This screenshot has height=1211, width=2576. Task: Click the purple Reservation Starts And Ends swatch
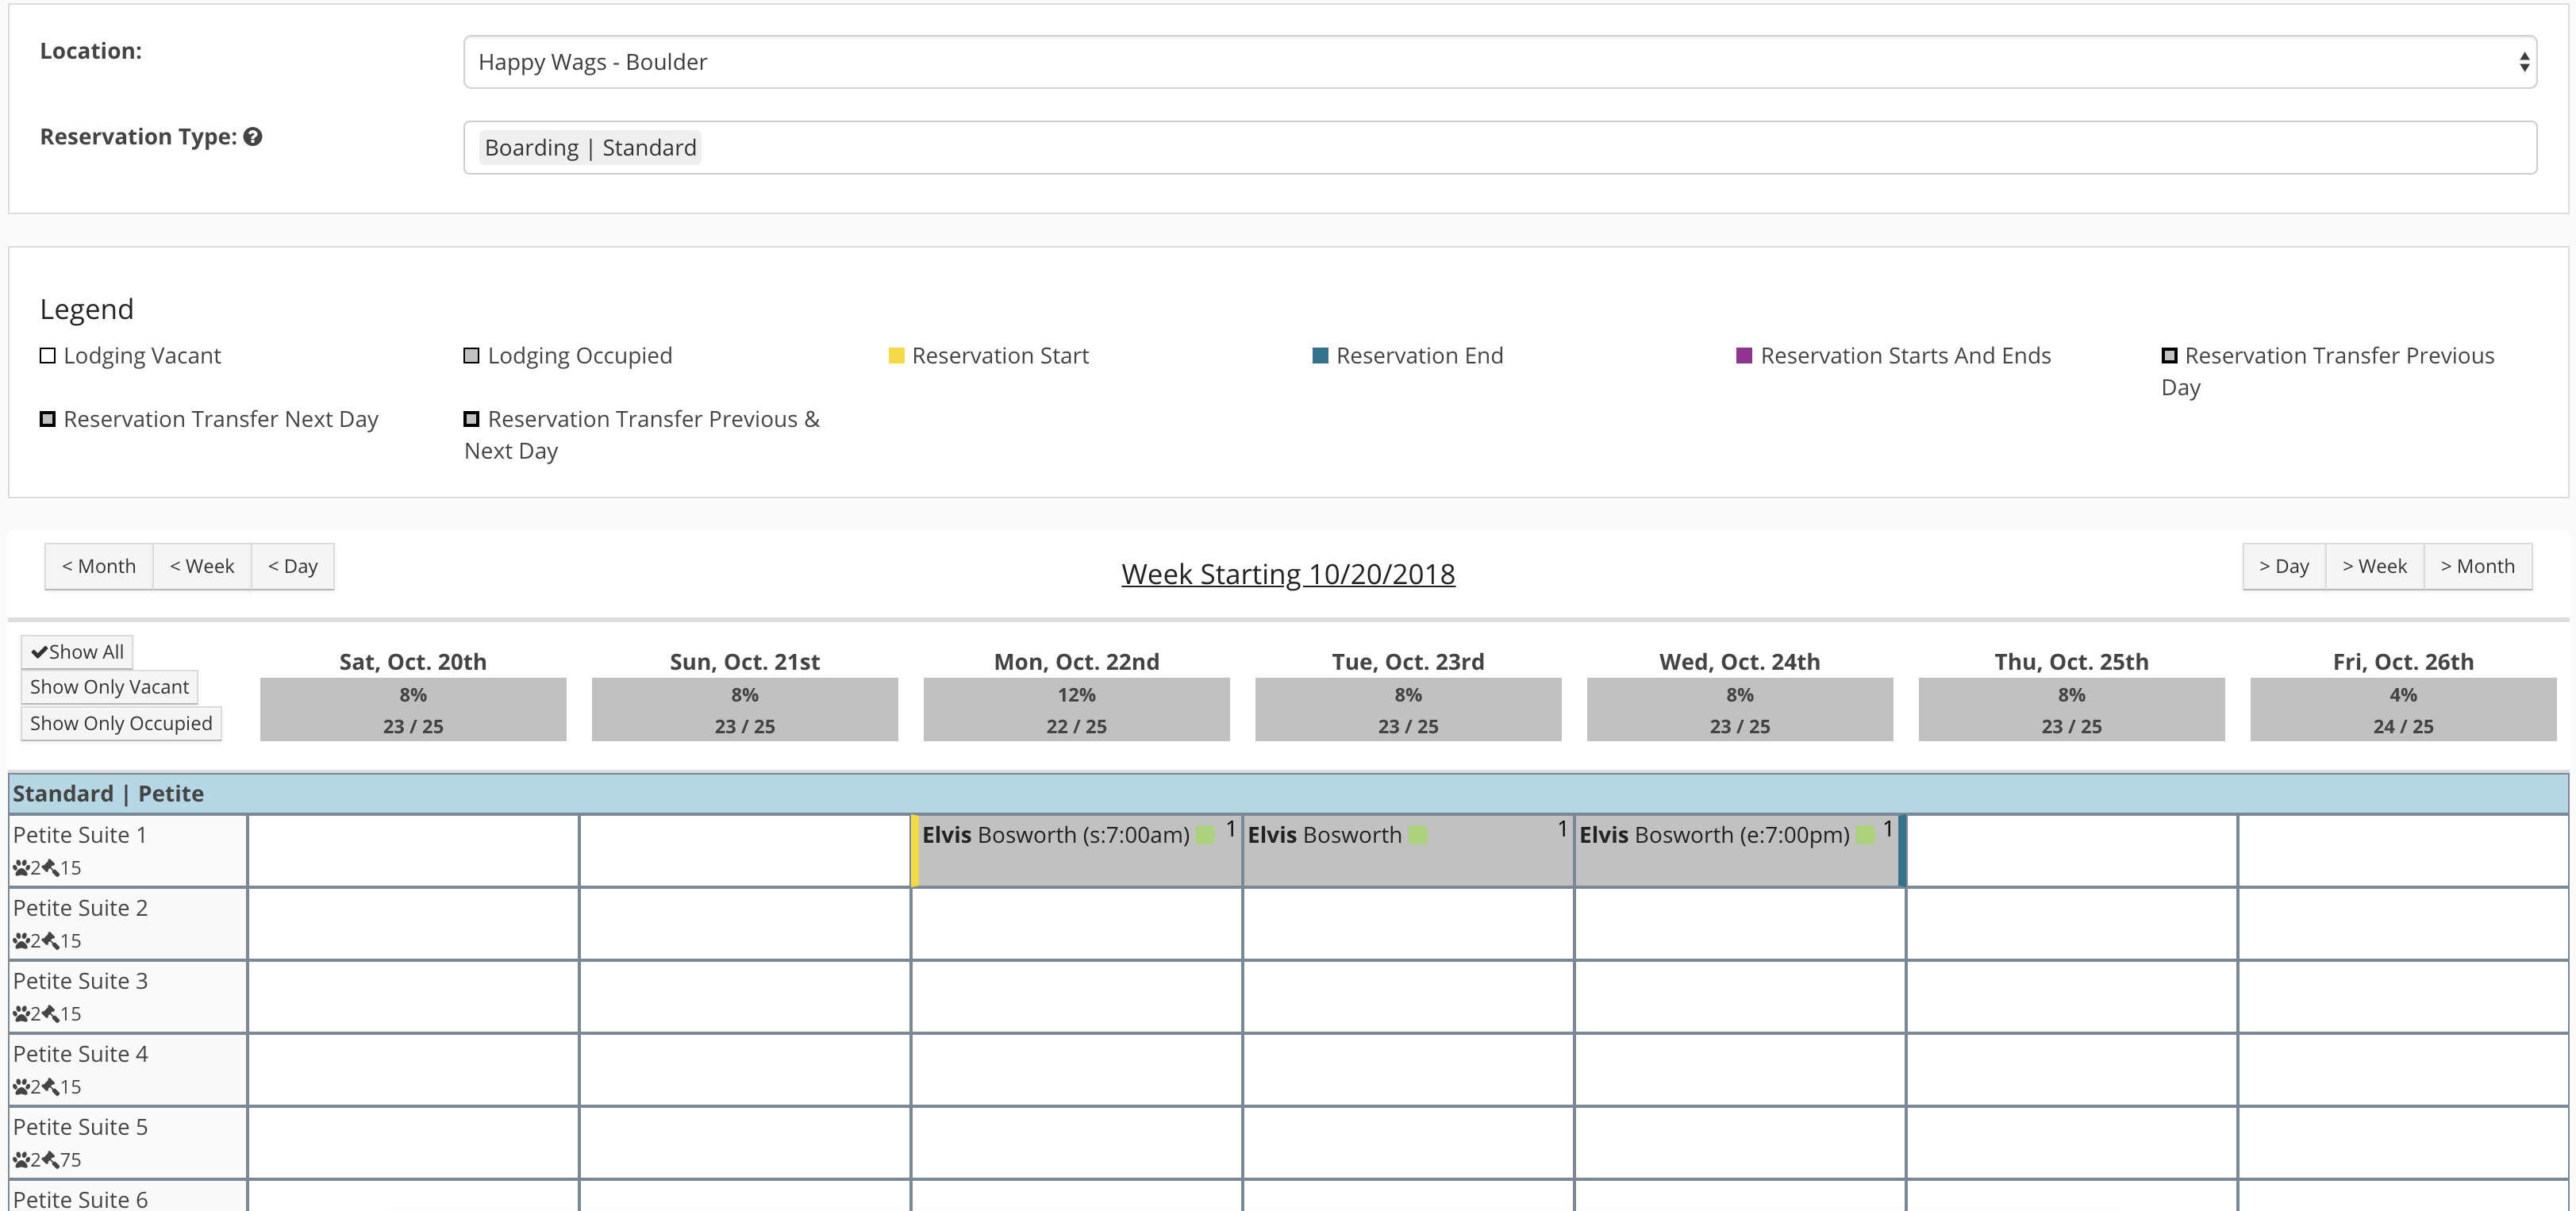[1744, 355]
